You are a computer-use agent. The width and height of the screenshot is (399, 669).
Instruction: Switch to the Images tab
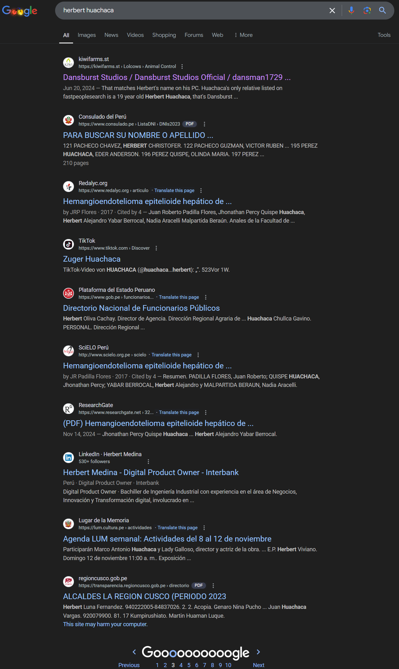[87, 35]
